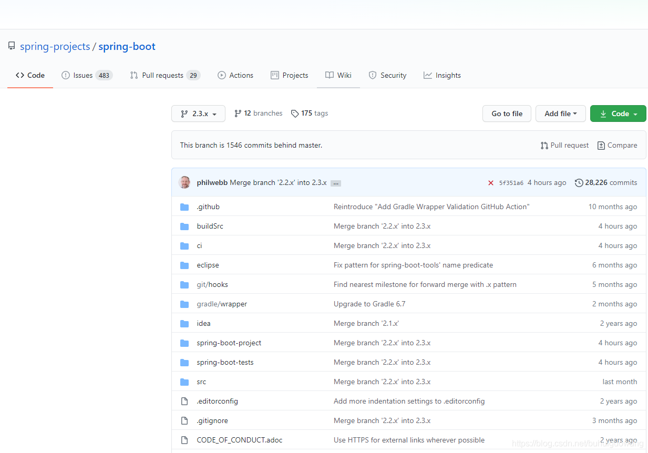Expand the commit message with the ellipsis
Viewport: 648px width, 453px height.
(x=336, y=182)
